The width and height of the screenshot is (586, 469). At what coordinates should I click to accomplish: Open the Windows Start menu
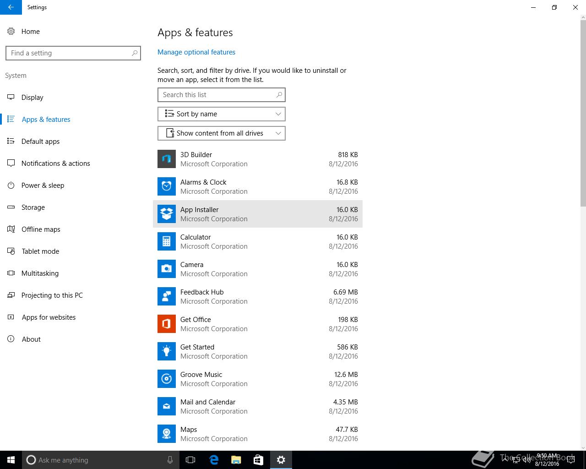tap(11, 460)
